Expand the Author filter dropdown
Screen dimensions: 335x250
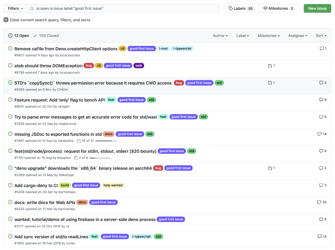(220, 36)
